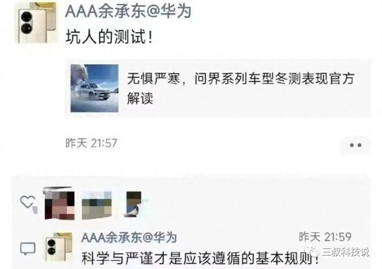Reply to comment 科学与严谨才是应该遵循的基本规则
Viewport: 382px width, 269px height.
pyautogui.click(x=200, y=259)
